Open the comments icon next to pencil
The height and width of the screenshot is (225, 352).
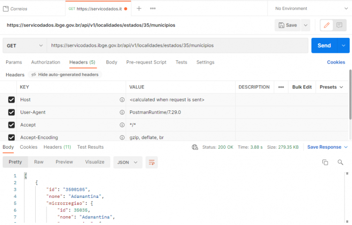pyautogui.click(x=339, y=25)
